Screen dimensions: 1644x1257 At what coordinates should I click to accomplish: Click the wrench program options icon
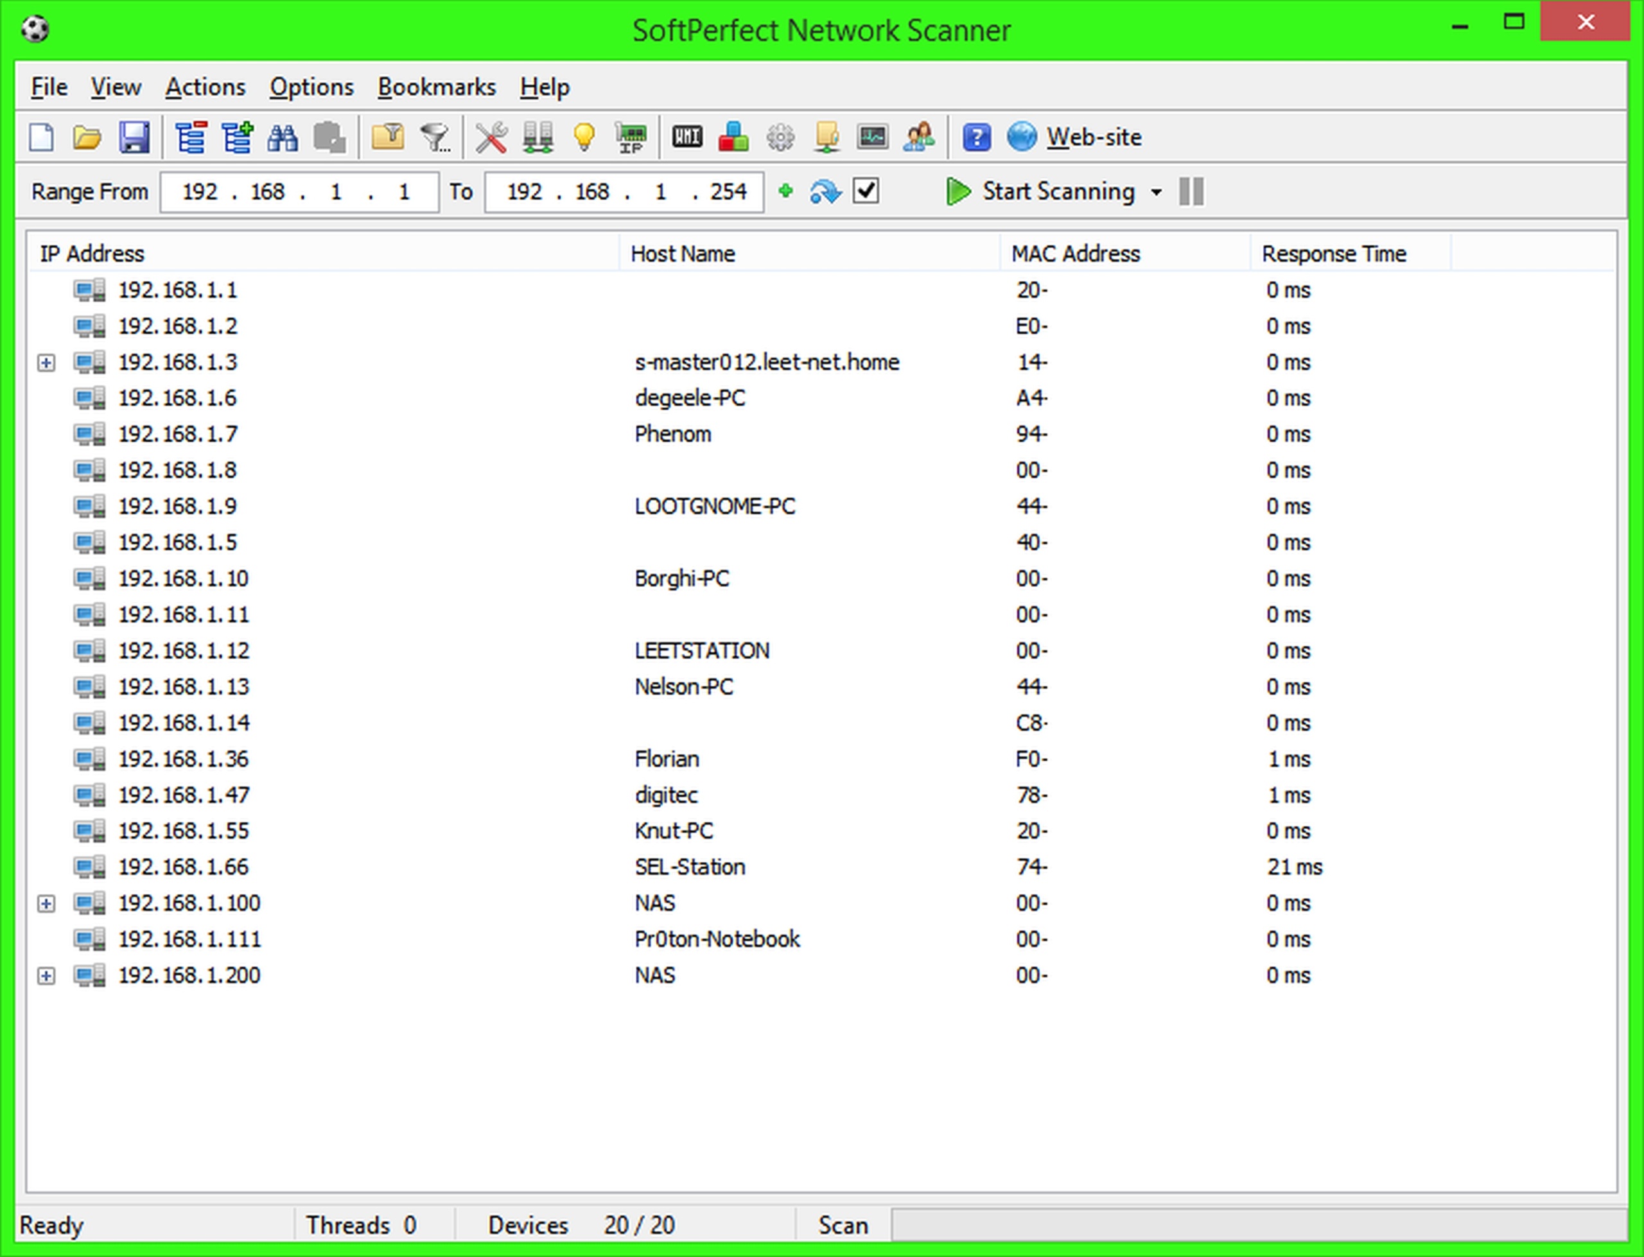(x=491, y=137)
